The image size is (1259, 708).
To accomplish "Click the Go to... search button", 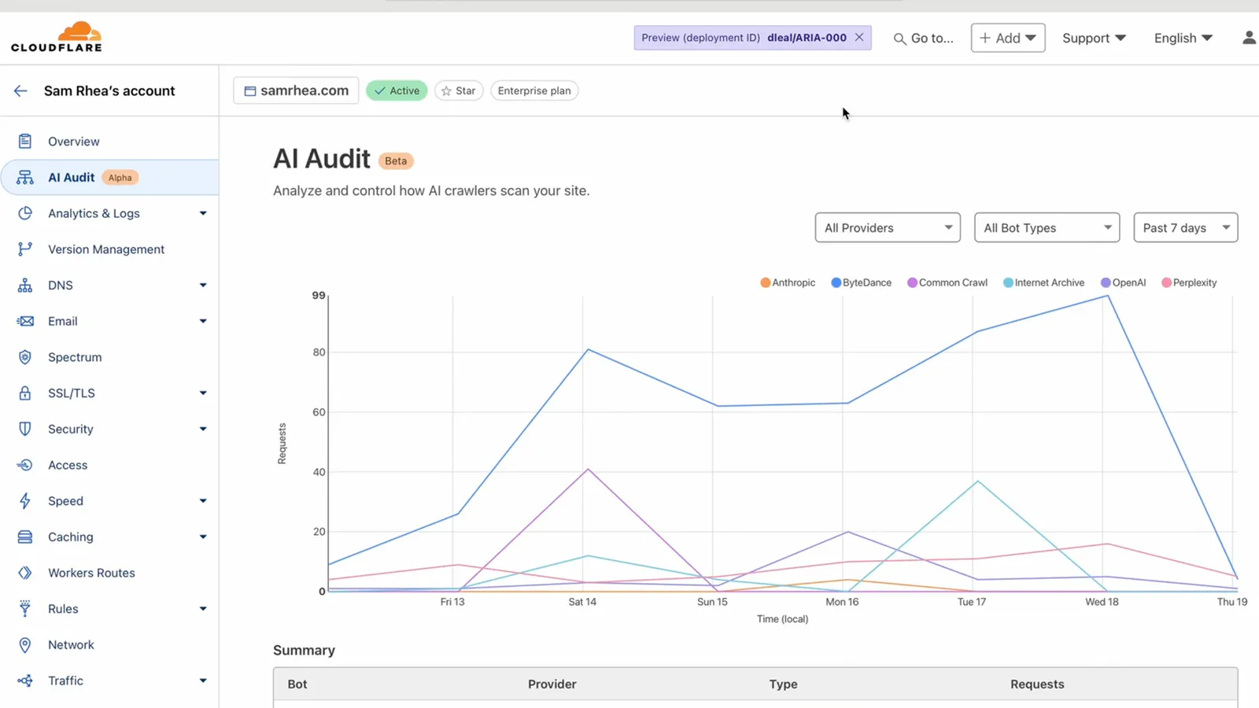I will point(924,38).
